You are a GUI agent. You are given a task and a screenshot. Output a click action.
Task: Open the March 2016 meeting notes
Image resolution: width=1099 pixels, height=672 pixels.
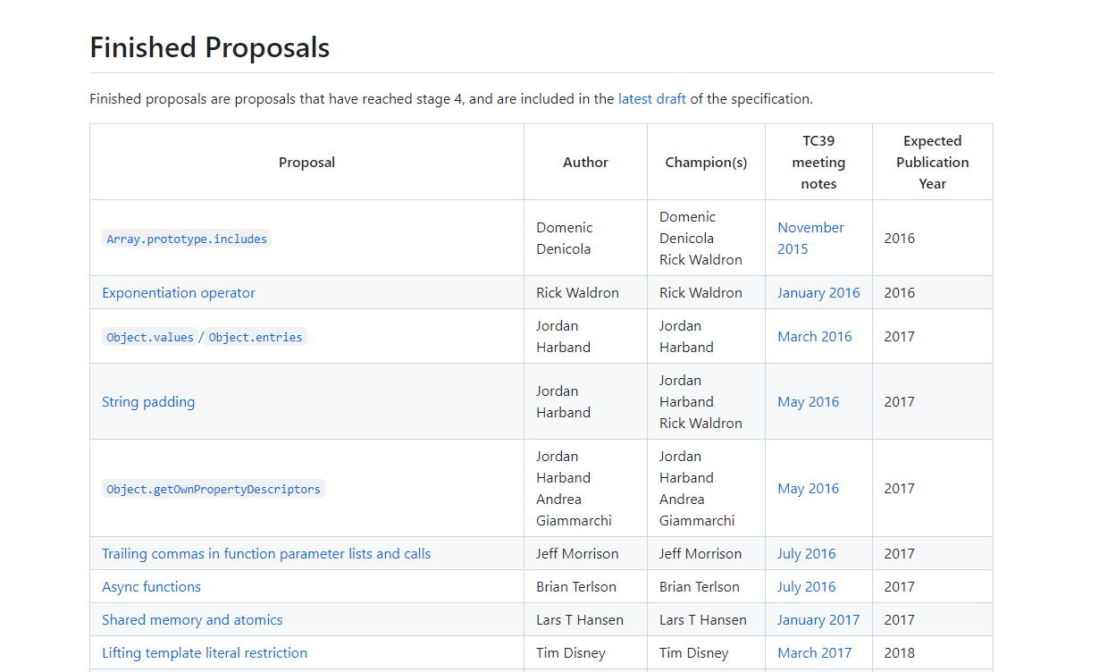pos(814,337)
